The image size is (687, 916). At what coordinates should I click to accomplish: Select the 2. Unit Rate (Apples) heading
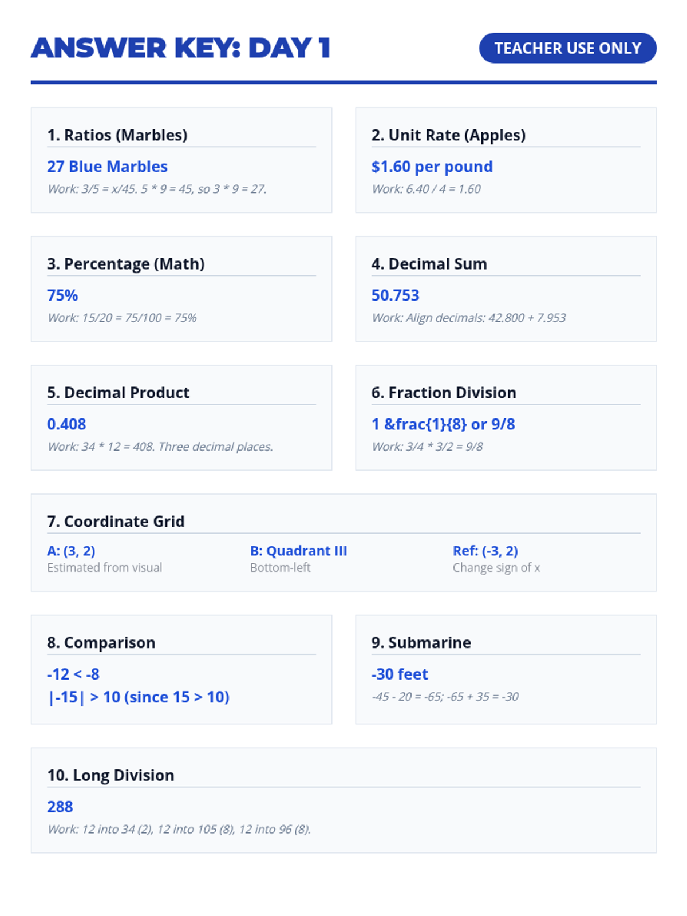click(448, 135)
